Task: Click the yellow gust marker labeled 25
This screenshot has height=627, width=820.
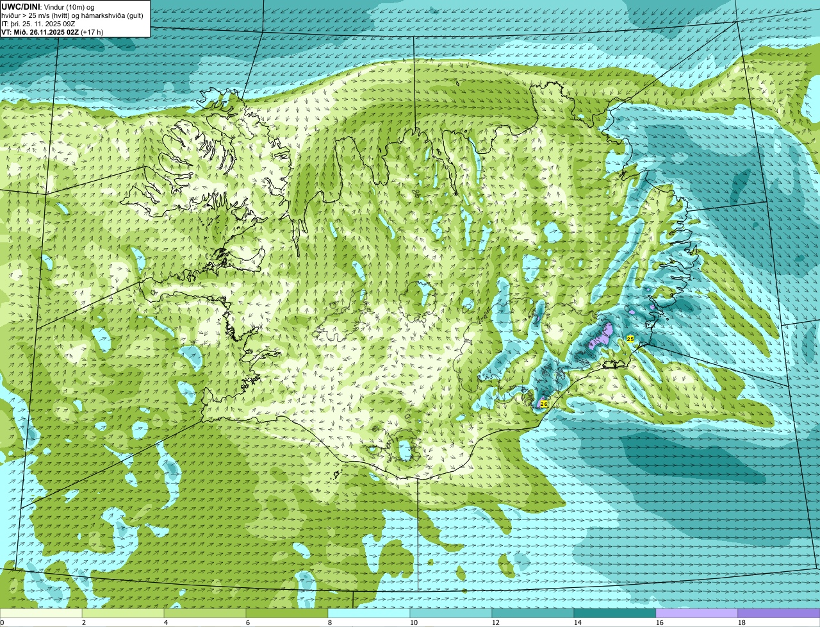Action: [630, 339]
